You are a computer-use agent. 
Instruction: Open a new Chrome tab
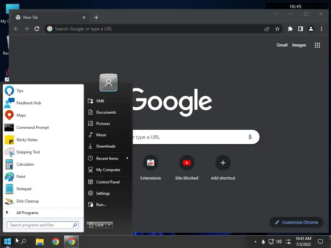pos(96,17)
